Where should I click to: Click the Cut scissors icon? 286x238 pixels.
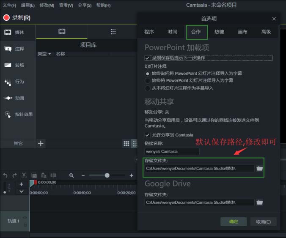tap(24, 175)
